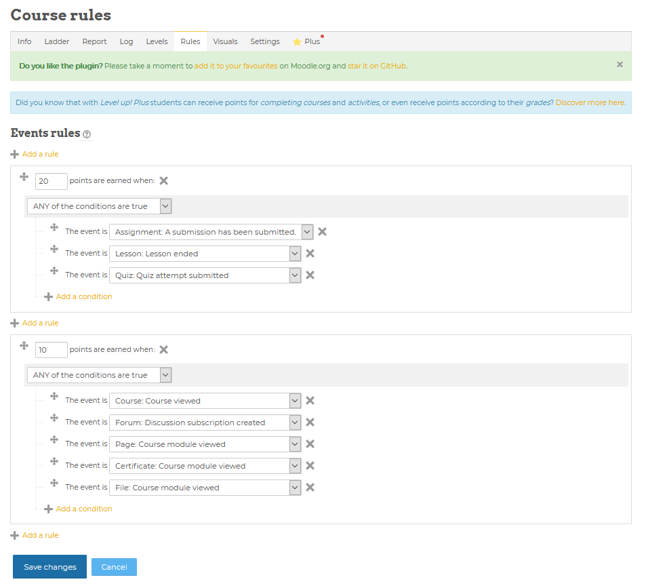Click drag handle of the 10 points rule
This screenshot has height=588, width=650.
click(x=24, y=346)
